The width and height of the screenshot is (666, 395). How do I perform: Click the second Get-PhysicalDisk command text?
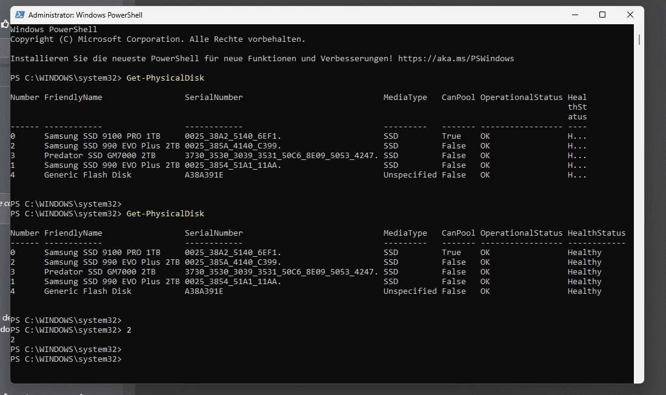click(165, 214)
